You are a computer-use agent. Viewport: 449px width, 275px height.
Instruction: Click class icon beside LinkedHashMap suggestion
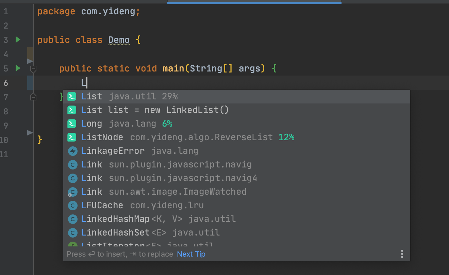tap(72, 219)
